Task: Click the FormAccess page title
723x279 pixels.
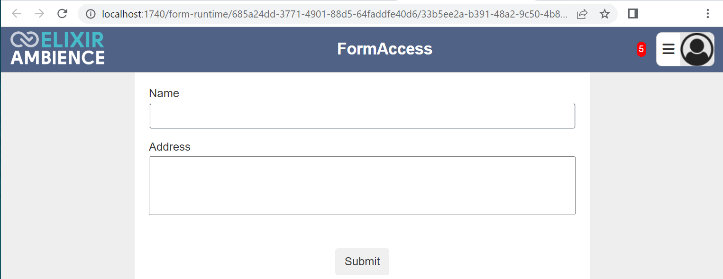Action: point(384,49)
